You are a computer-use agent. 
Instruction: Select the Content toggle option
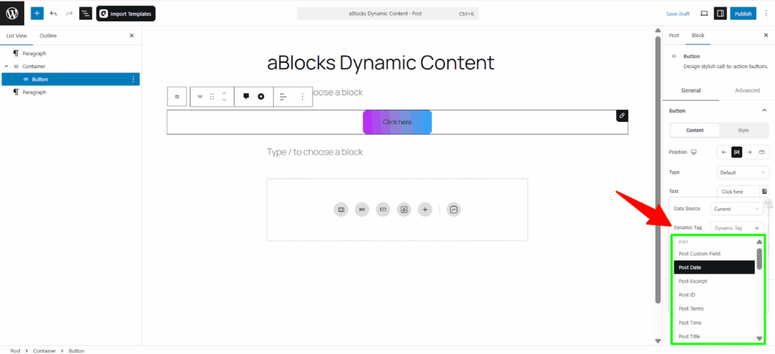(x=695, y=130)
